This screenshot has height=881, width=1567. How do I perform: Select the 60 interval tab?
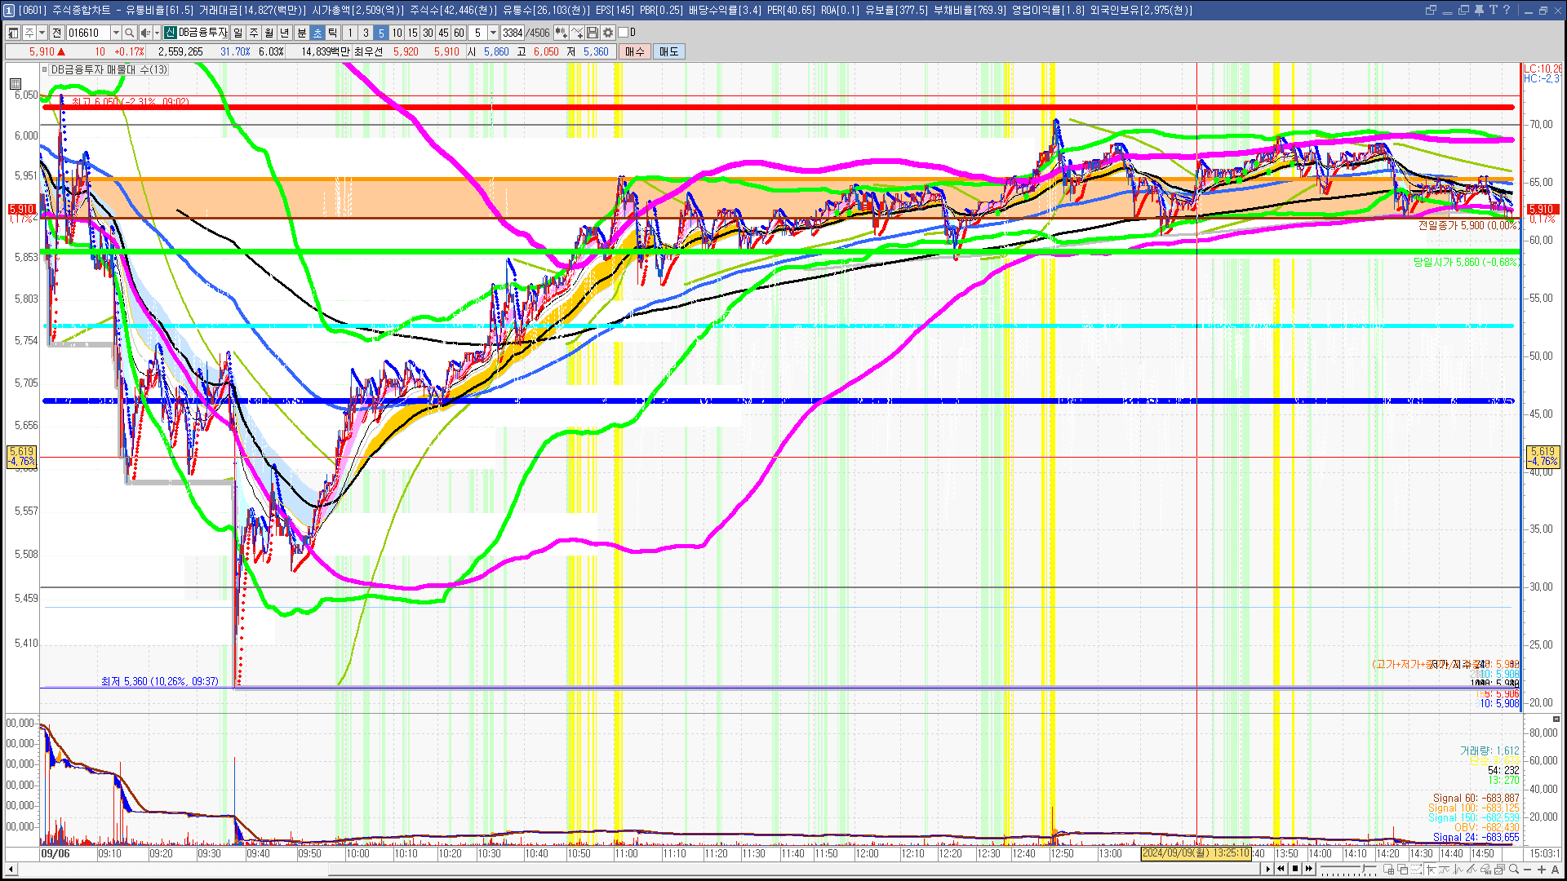point(459,33)
